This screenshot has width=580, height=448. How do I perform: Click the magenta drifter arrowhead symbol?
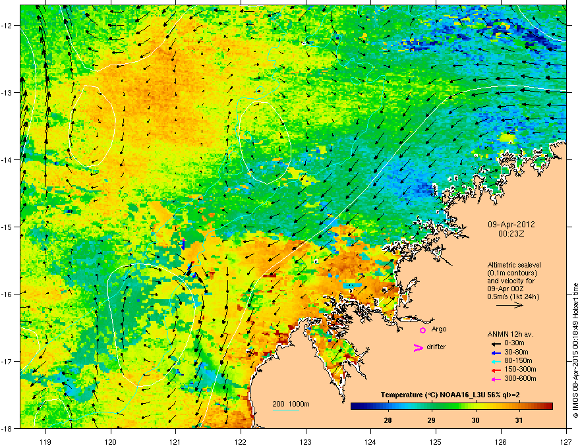click(418, 348)
